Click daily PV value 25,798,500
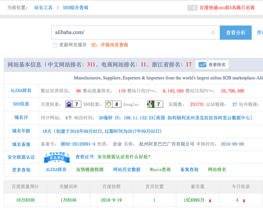This screenshot has width=263, height=208. (233, 91)
